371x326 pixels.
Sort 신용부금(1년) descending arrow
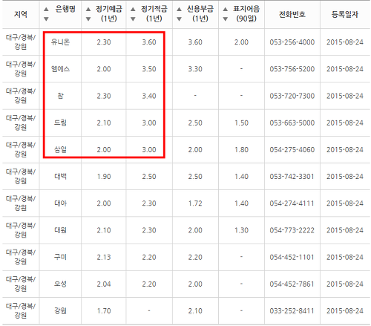click(180, 19)
